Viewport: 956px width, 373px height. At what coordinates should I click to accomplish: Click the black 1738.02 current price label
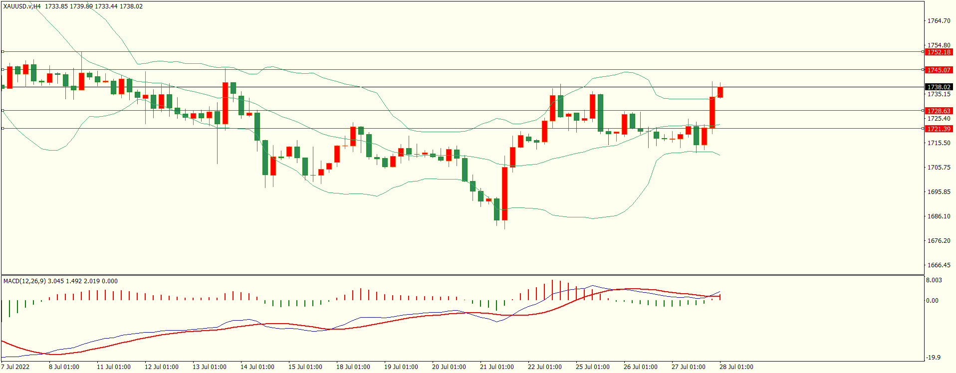[939, 87]
